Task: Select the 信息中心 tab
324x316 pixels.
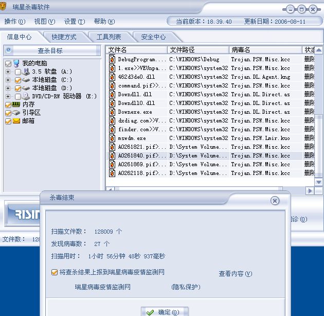Action: coord(19,37)
